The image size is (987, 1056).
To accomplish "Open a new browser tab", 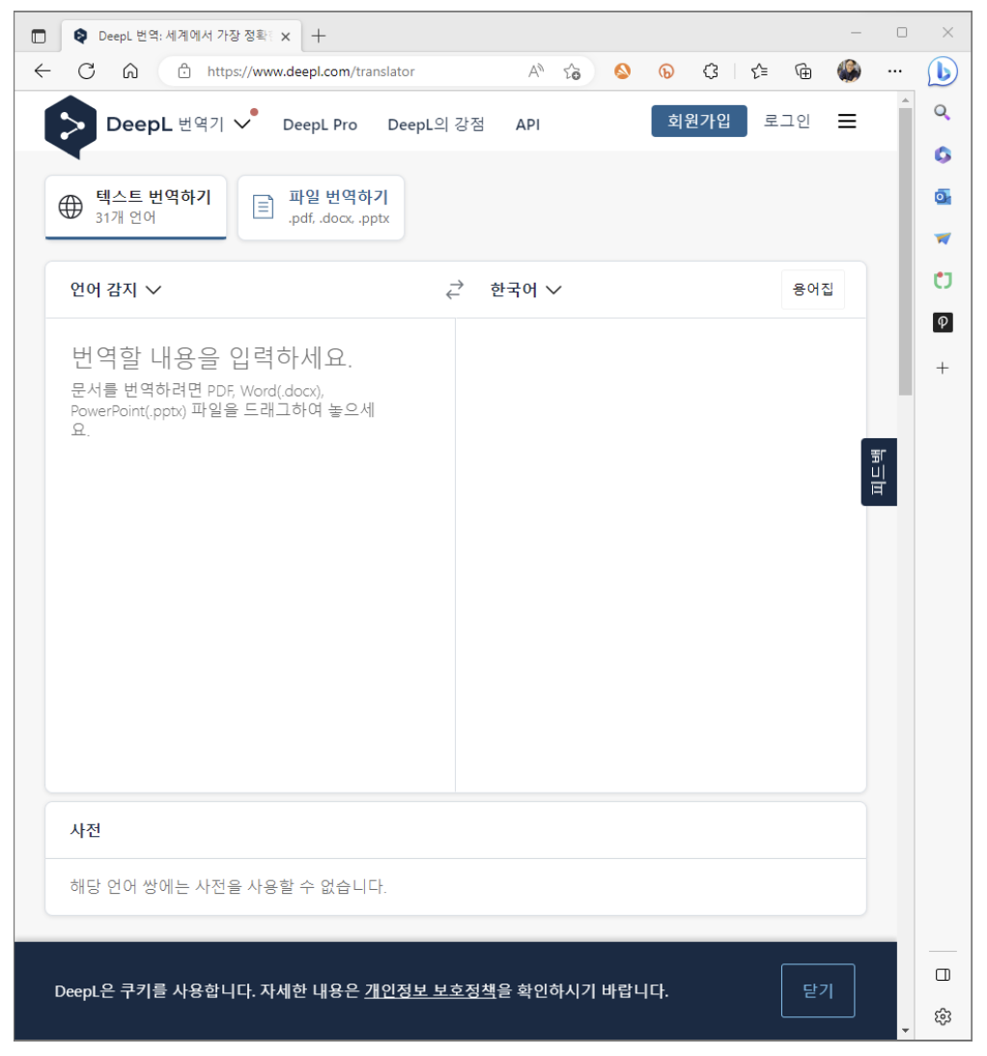I will point(319,36).
